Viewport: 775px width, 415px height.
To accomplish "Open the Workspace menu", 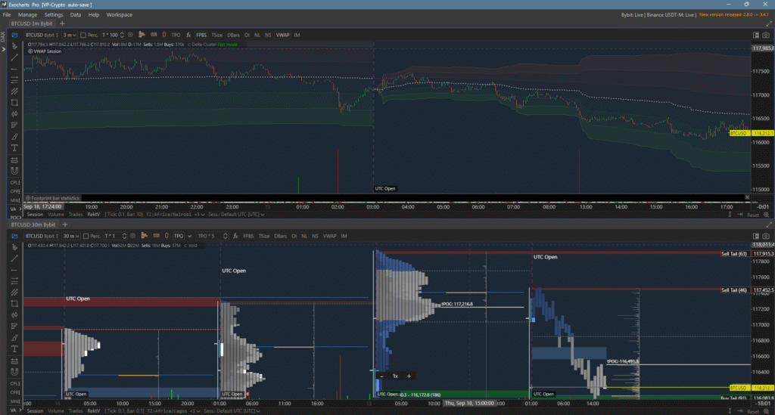I will tap(119, 14).
